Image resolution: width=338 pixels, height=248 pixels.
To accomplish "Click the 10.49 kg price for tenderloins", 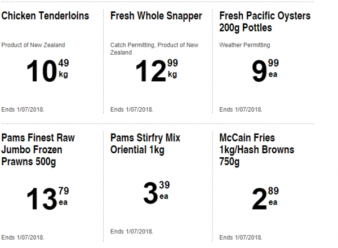I will coord(47,70).
